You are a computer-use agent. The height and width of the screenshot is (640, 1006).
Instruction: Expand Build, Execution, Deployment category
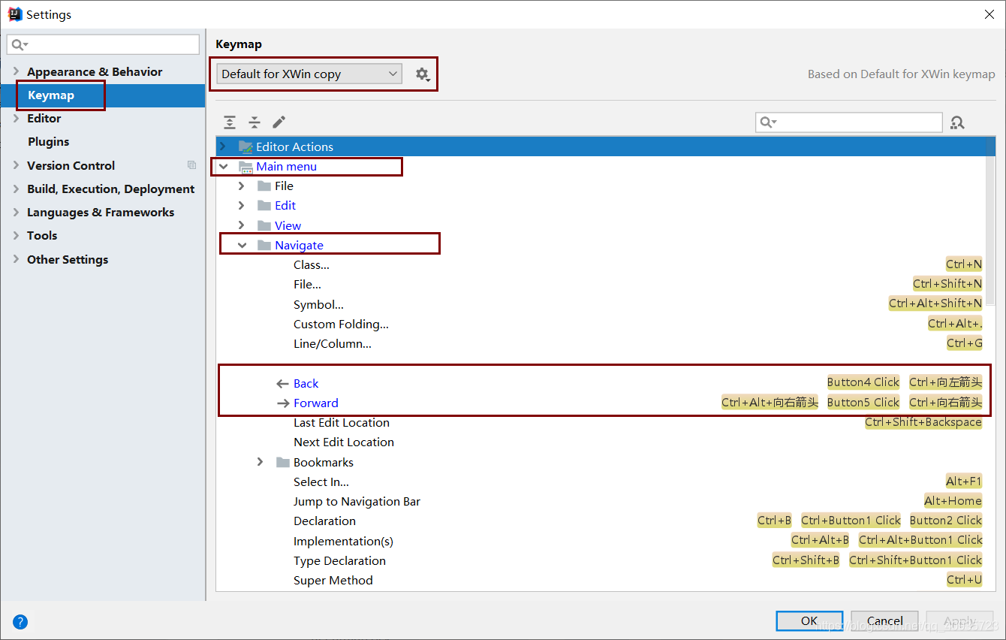(x=16, y=189)
